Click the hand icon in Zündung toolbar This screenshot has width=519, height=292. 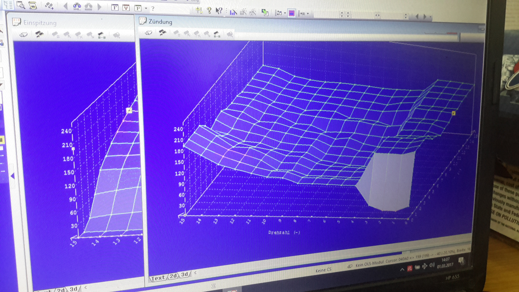149,32
